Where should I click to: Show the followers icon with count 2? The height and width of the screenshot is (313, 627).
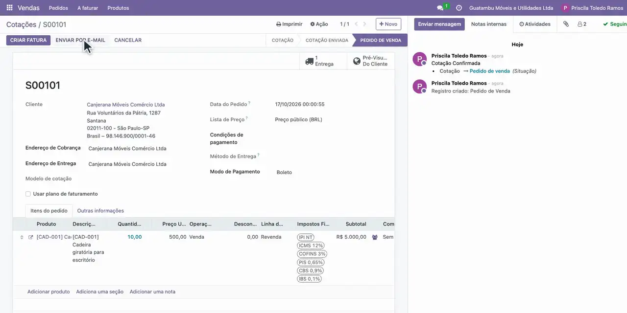pyautogui.click(x=582, y=24)
